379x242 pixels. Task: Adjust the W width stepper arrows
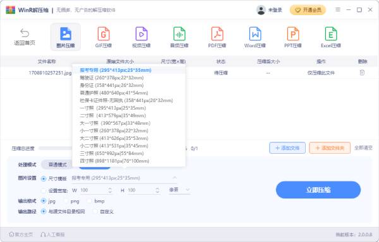point(110,190)
